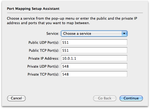This screenshot has height=109, width=150.
Task: Click the Private UDP Port(s): label
Action: pos(43,66)
